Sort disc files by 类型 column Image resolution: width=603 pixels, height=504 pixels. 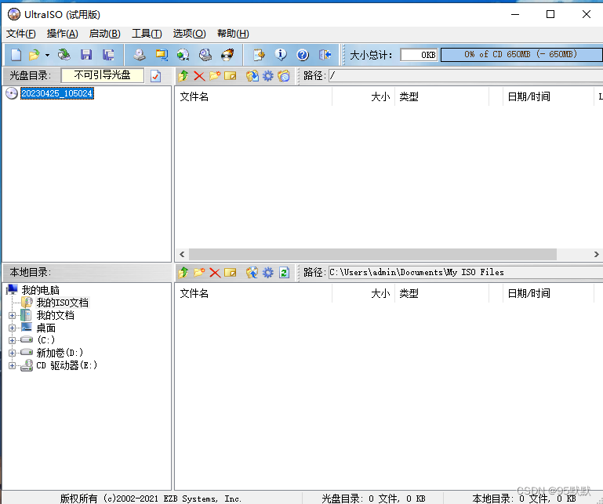click(x=442, y=96)
